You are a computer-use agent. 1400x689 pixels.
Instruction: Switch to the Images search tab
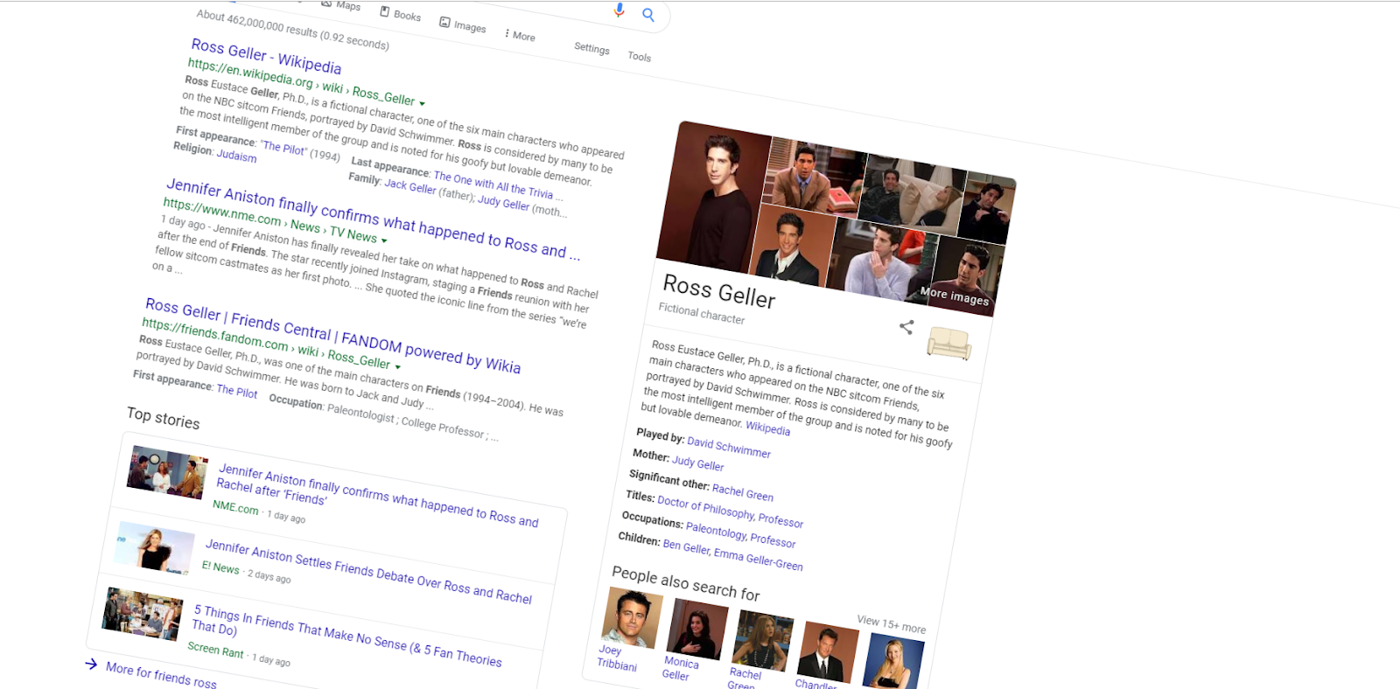(463, 25)
